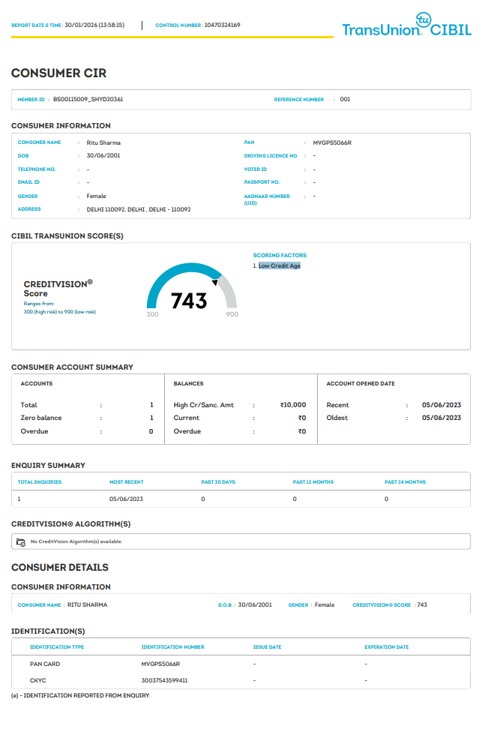Click the IDENTIFICATION REPORTED FROM ENQUIRY footnote
The height and width of the screenshot is (732, 485).
pos(80,695)
